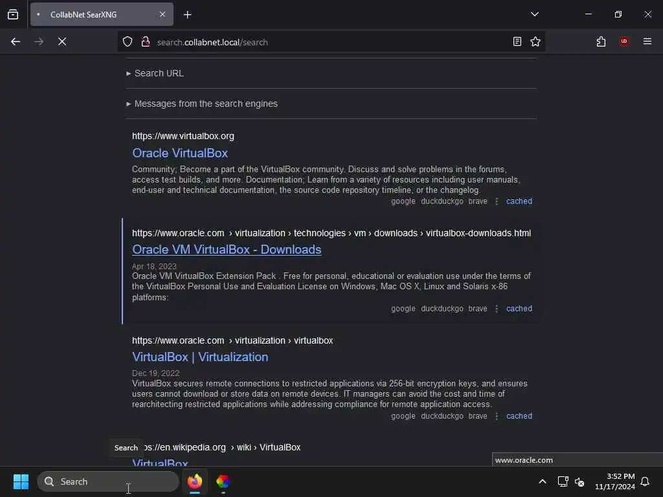The height and width of the screenshot is (497, 663).
Task: Open VirtualBox | Virtualization result link
Action: [x=200, y=357]
